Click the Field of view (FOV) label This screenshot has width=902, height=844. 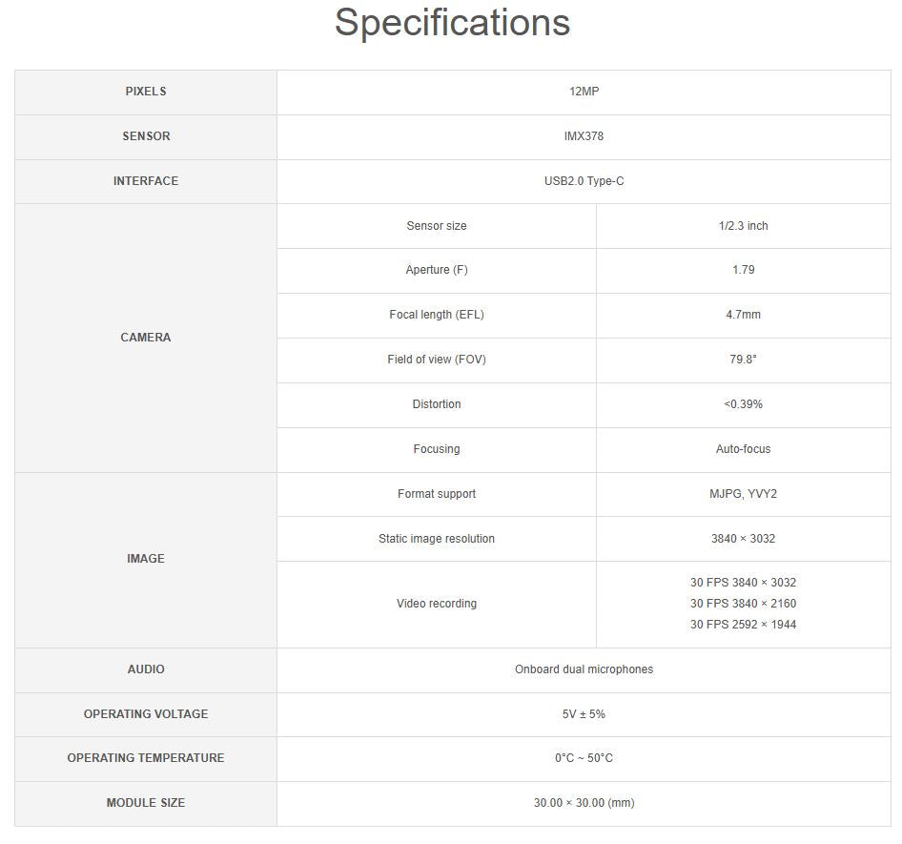(x=437, y=360)
